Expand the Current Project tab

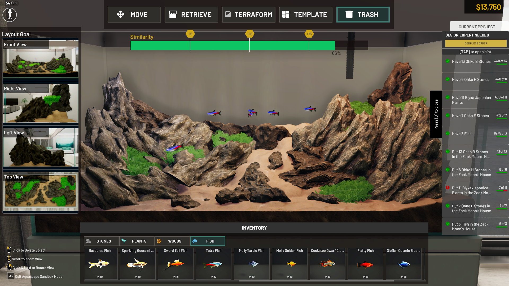477,27
